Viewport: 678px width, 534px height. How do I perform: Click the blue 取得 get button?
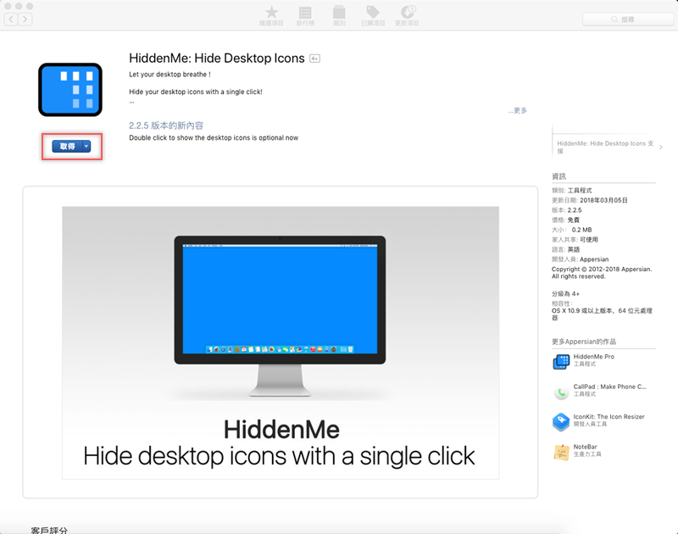coord(67,147)
